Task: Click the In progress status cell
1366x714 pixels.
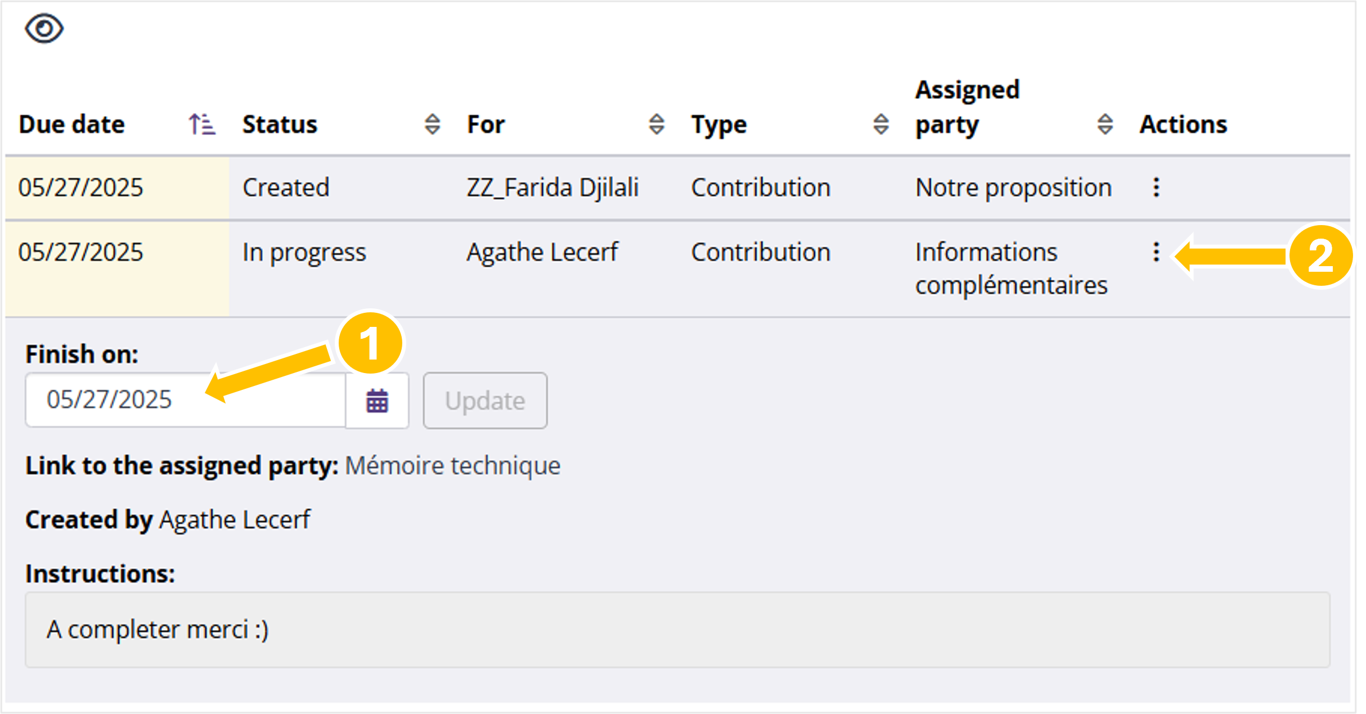Action: 304,252
